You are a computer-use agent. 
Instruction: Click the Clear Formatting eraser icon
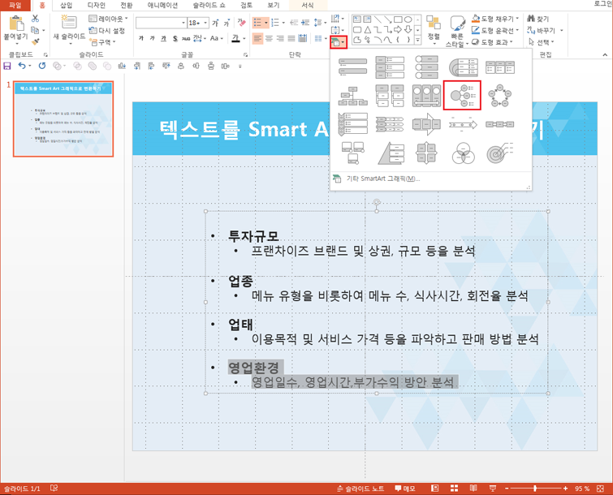242,23
